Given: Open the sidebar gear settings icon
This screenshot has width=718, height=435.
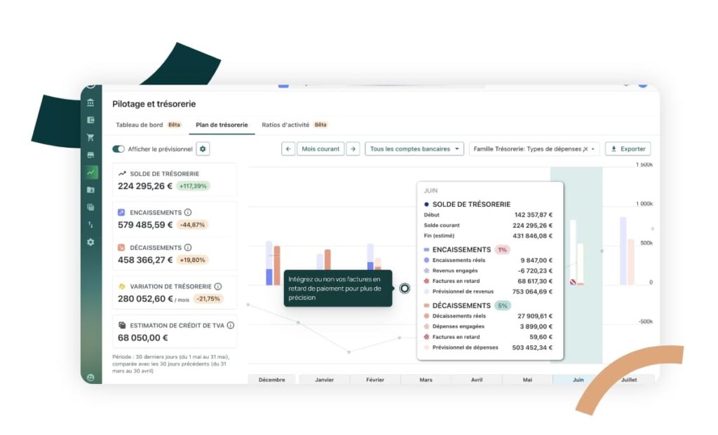Looking at the screenshot, I should (90, 242).
